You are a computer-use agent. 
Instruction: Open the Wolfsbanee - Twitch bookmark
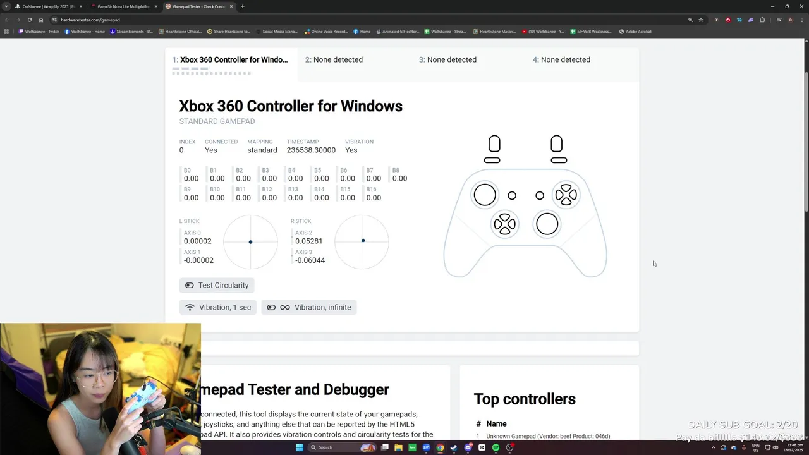tap(39, 32)
